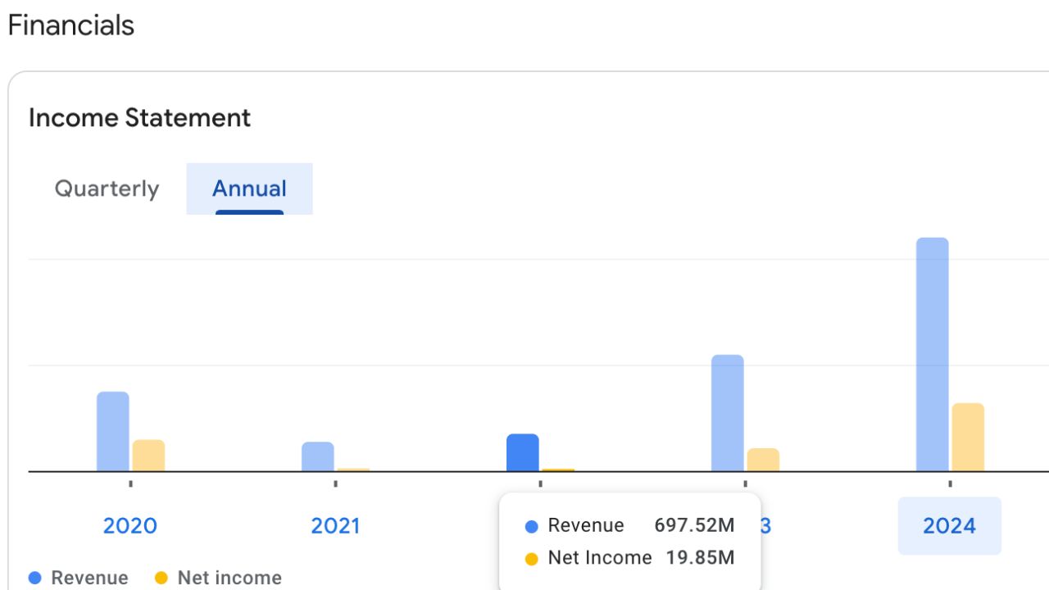Viewport: 1049px width, 590px height.
Task: Click the 19.85M net income value in tooltip
Action: [x=700, y=558]
